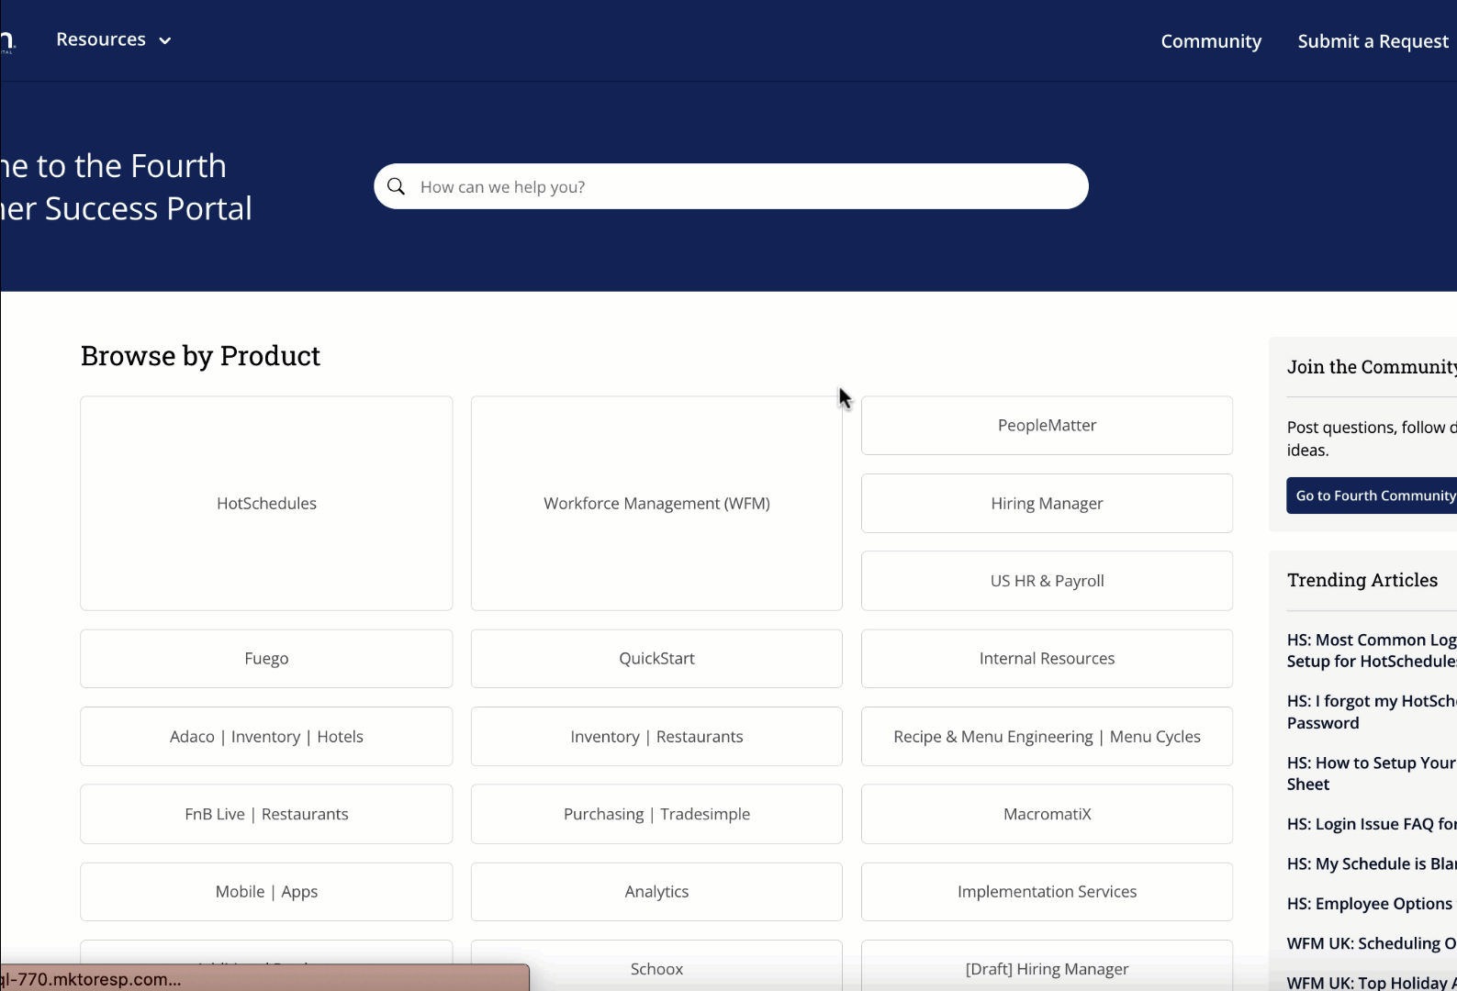Open the Implementation Services tile

coord(1047,891)
